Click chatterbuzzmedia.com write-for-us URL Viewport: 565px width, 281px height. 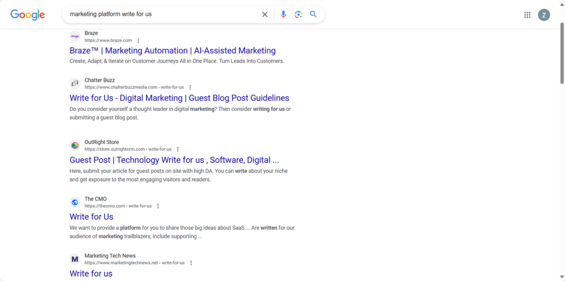point(134,87)
